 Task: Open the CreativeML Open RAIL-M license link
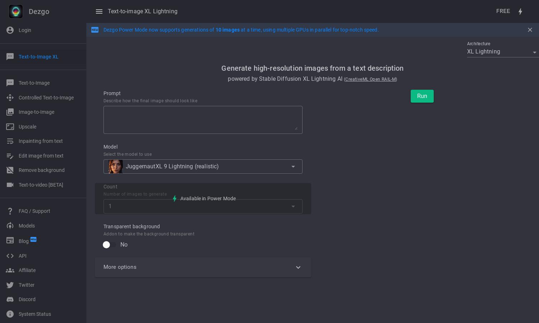(370, 79)
